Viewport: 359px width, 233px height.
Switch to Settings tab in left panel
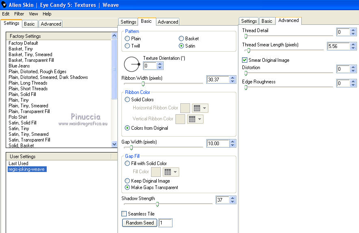click(x=11, y=23)
